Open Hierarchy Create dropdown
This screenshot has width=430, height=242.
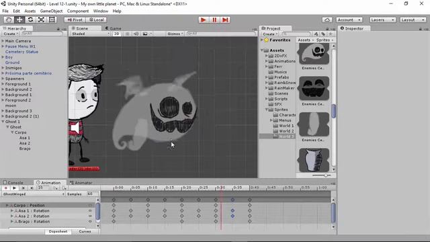pos(11,34)
